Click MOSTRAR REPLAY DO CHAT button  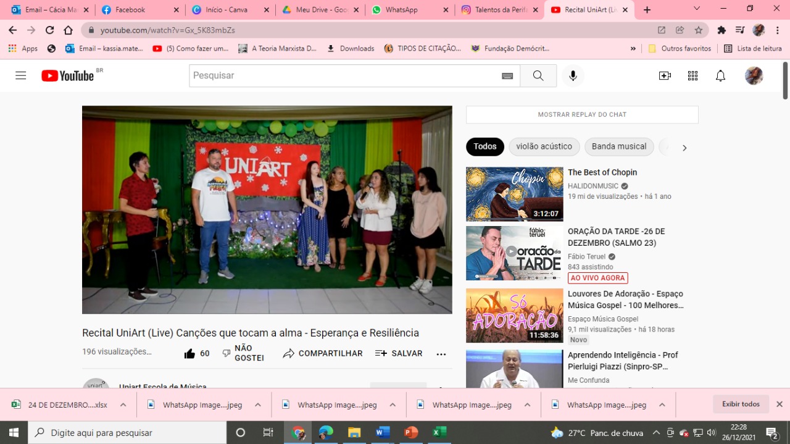[582, 114]
